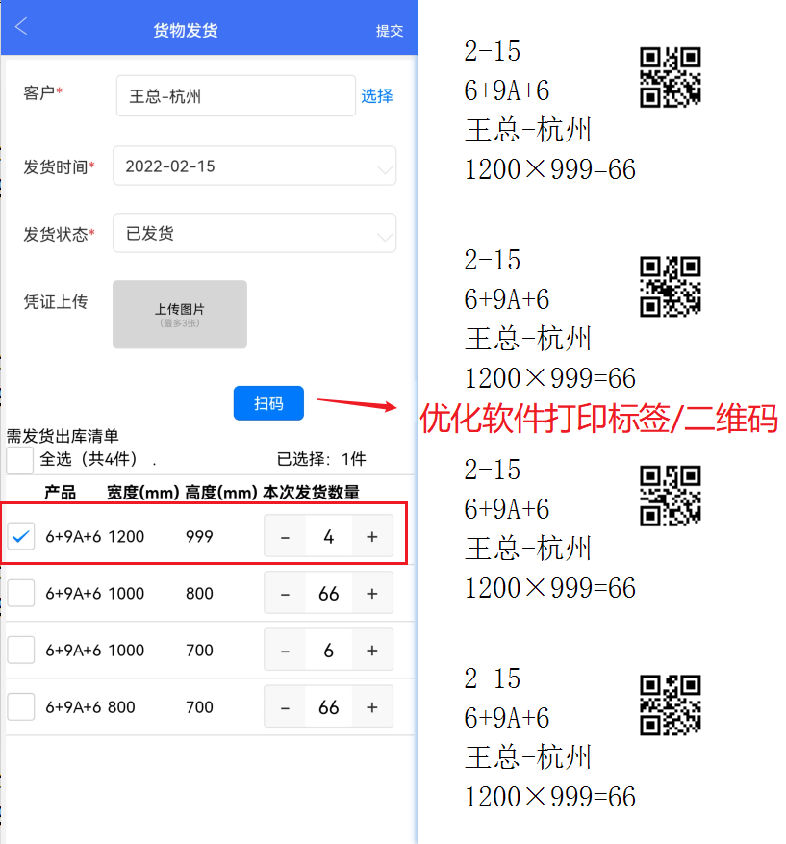Click the 已选择: 1件 counter text
This screenshot has width=786, height=844.
coord(321,459)
